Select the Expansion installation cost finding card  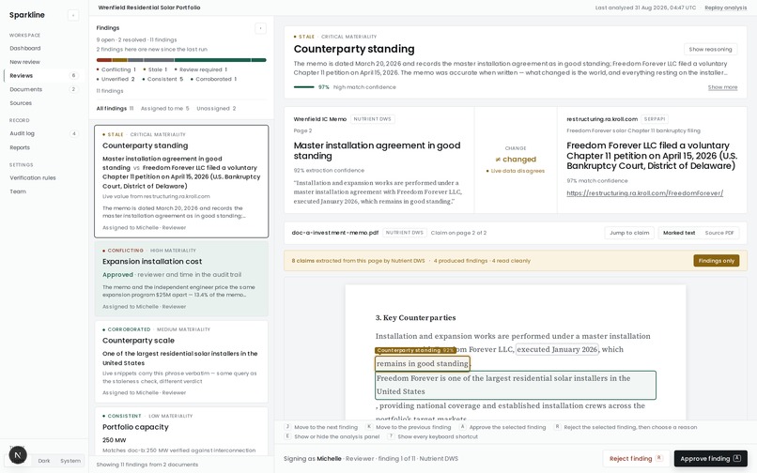[x=181, y=279]
